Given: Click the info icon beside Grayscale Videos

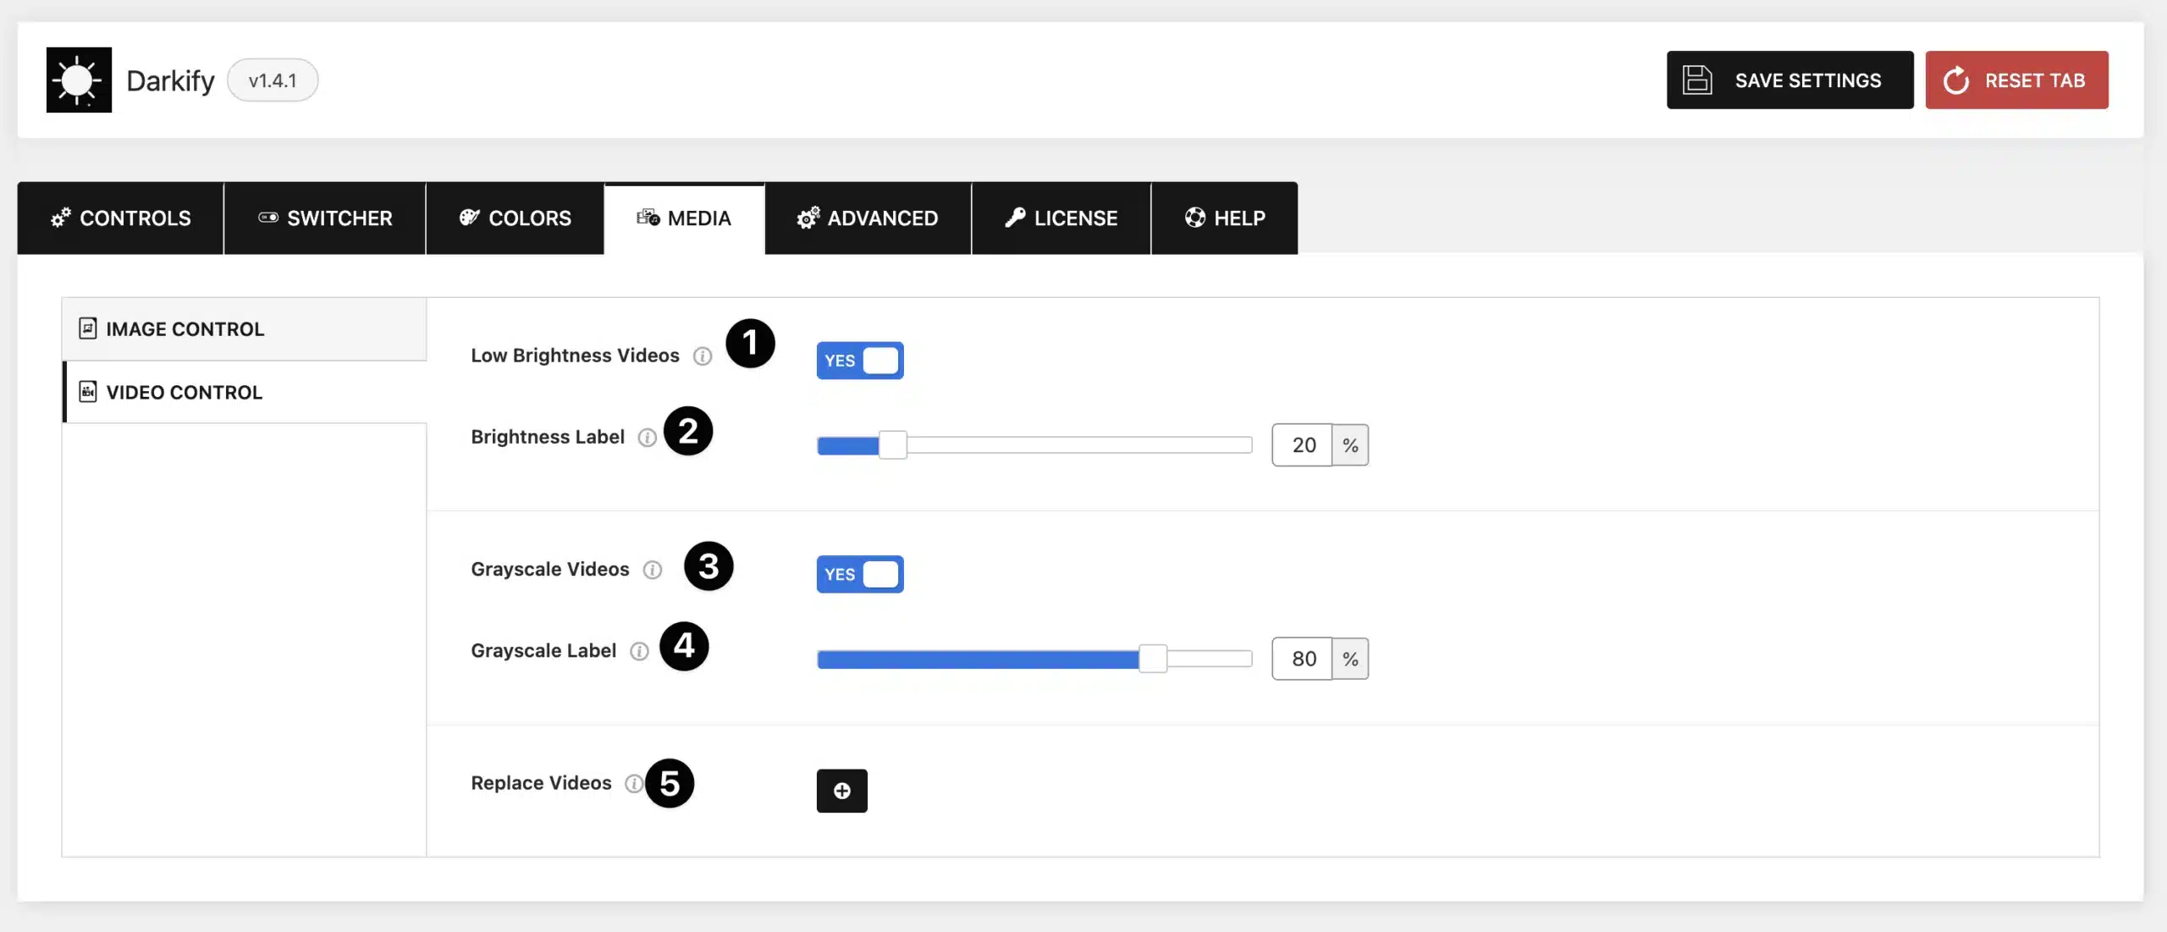Looking at the screenshot, I should click(x=652, y=570).
